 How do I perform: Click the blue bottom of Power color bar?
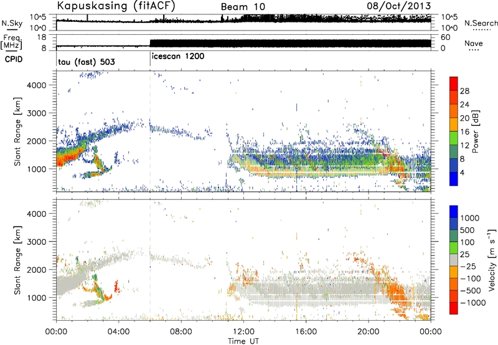(454, 179)
